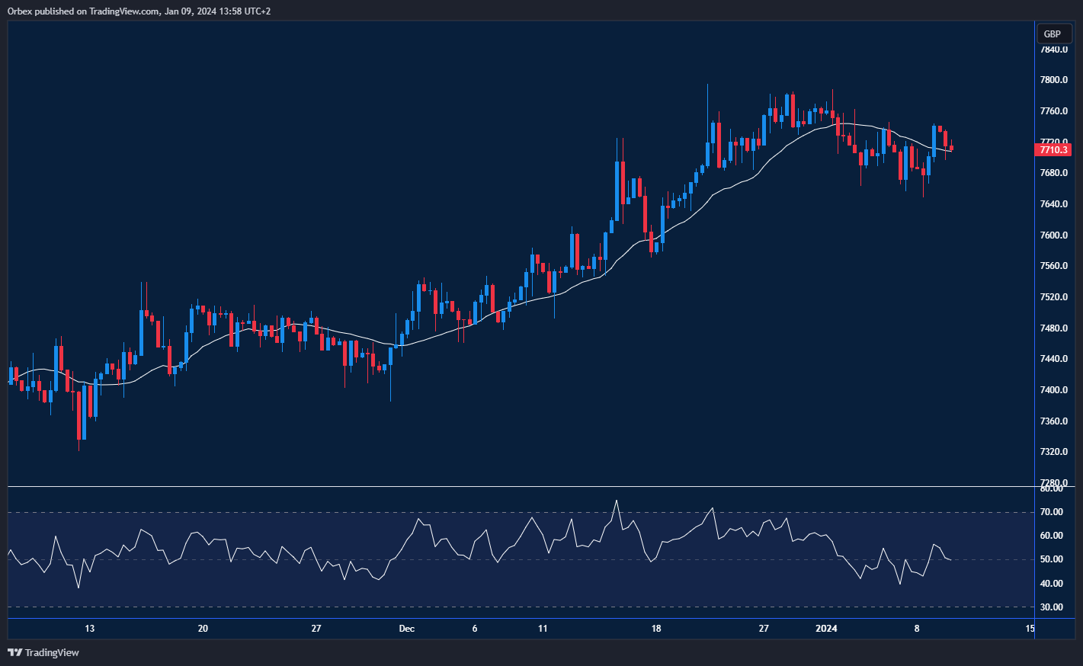Image resolution: width=1083 pixels, height=666 pixels.
Task: Click the TradingView wordmark text at bottom left
Action: click(52, 652)
